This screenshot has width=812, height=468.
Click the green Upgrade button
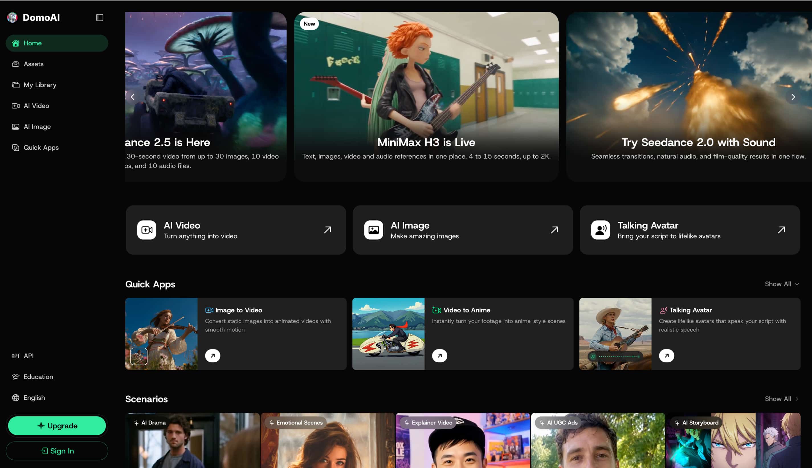click(x=57, y=426)
